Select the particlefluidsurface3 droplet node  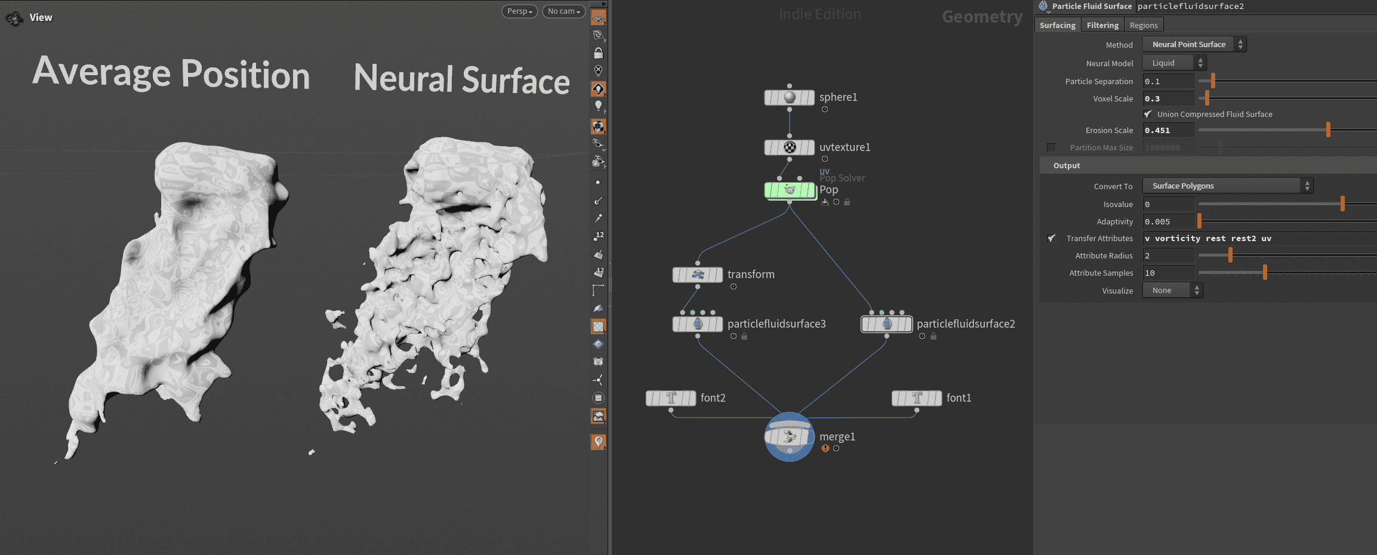(x=697, y=324)
